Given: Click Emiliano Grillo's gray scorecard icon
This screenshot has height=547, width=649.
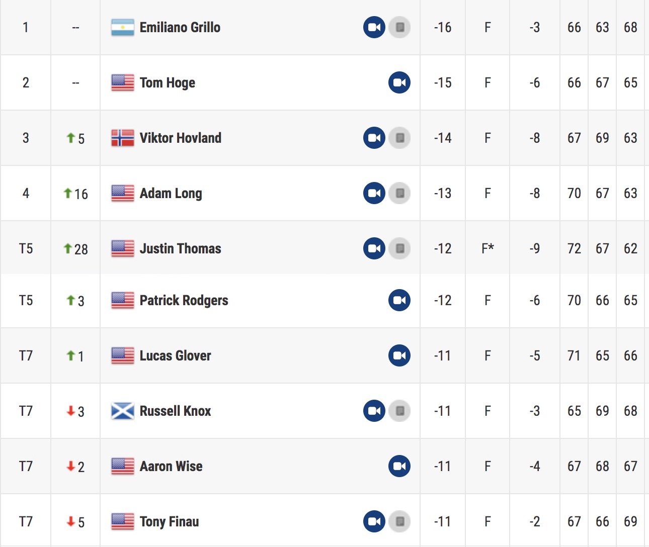Looking at the screenshot, I should [399, 27].
